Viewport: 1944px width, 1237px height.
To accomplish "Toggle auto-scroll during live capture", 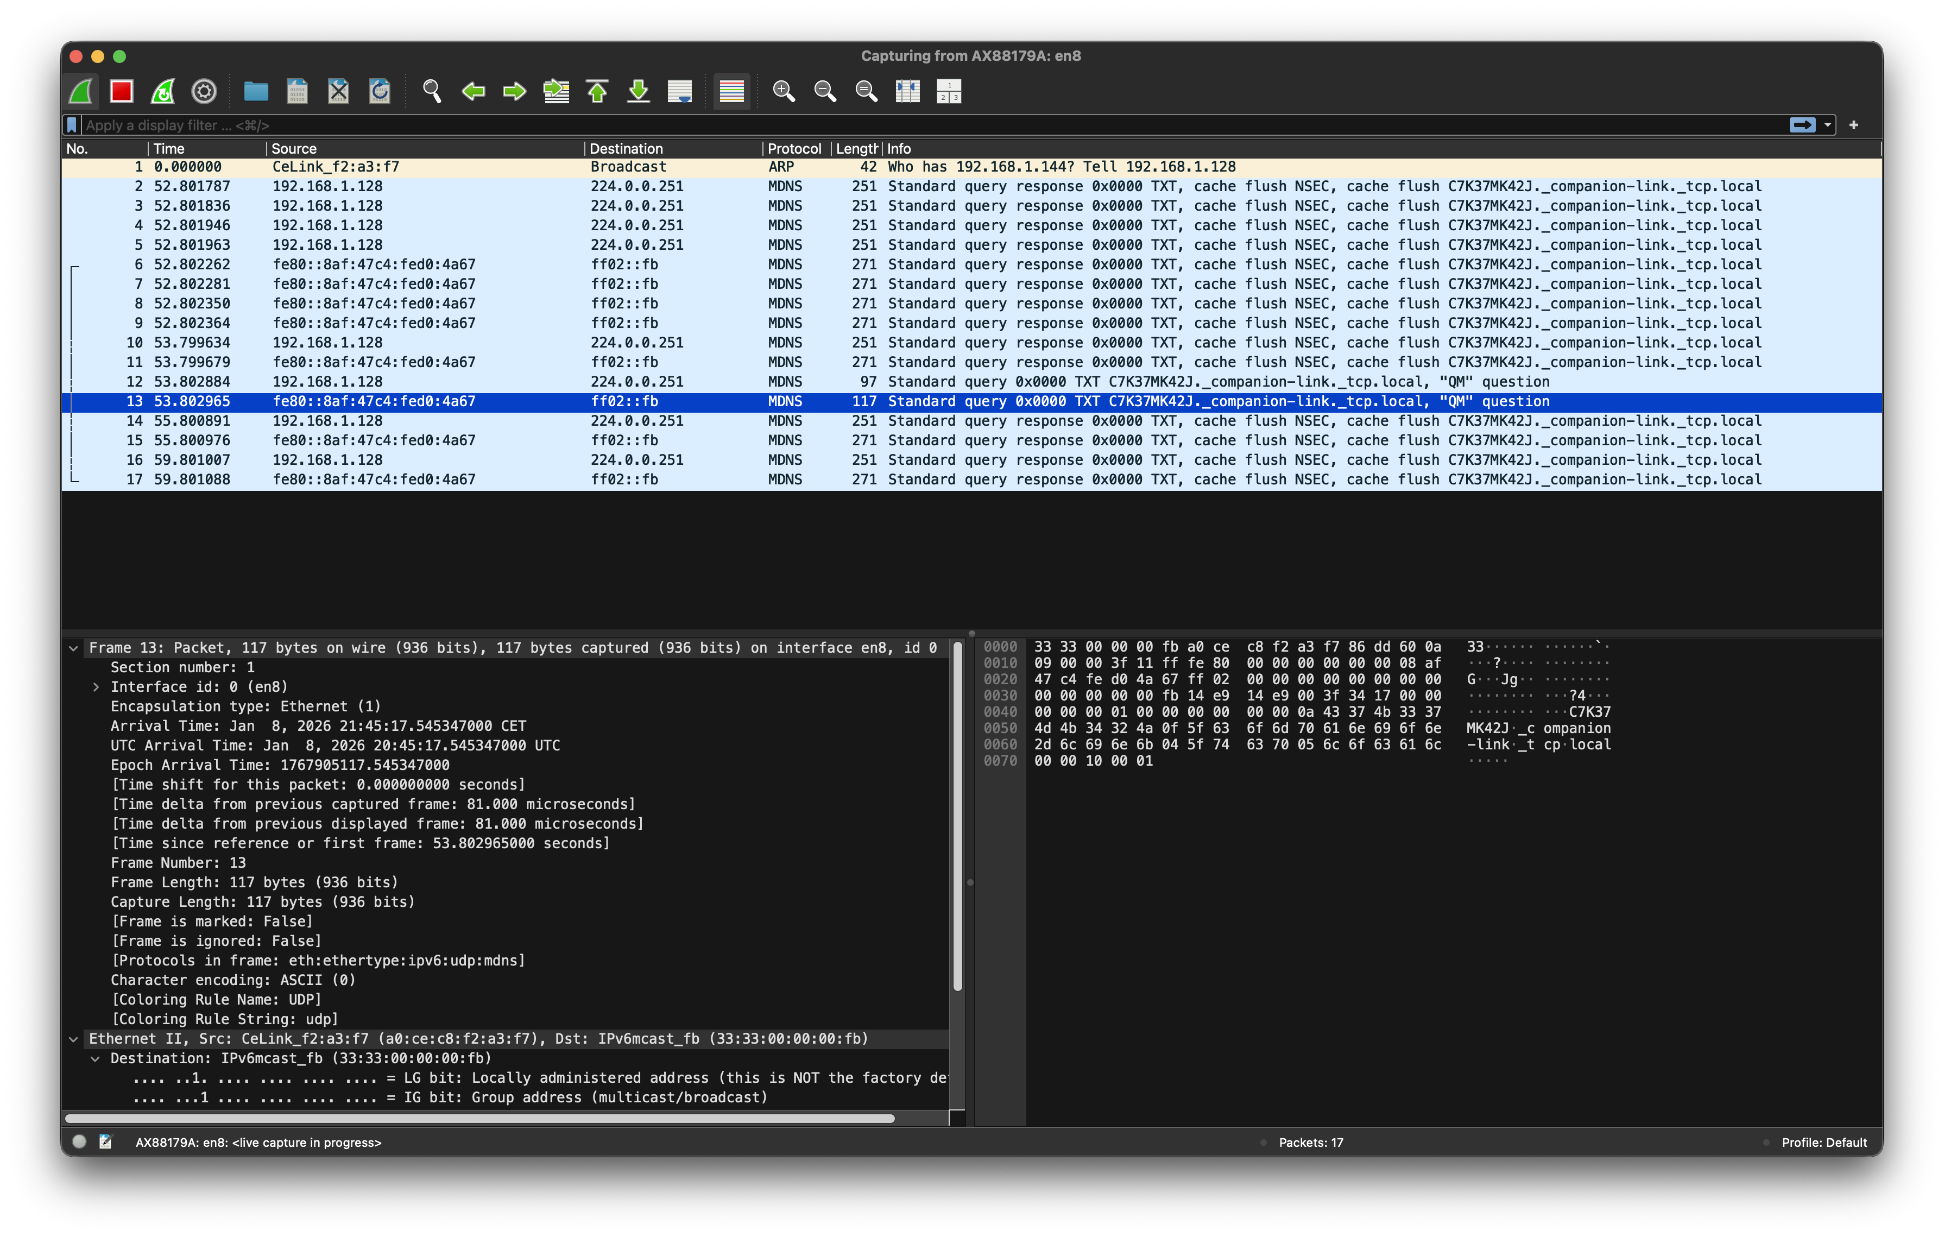I will click(680, 91).
